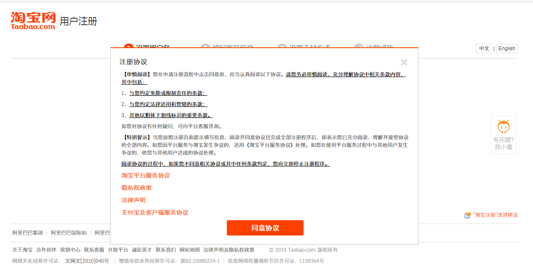Click the Taobao logo
This screenshot has height=270, width=533.
point(33,20)
